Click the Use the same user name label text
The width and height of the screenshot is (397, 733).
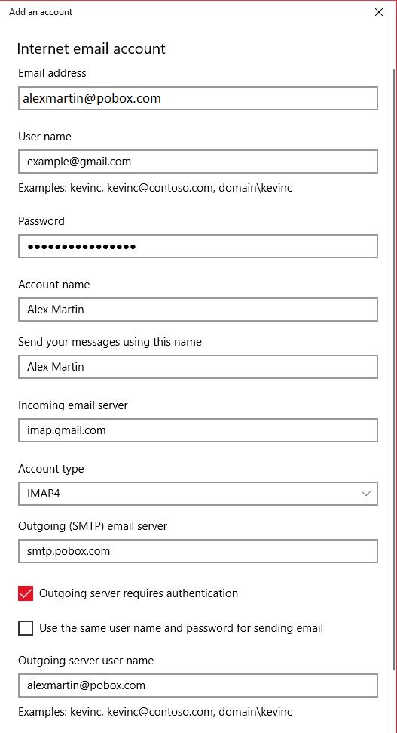181,628
